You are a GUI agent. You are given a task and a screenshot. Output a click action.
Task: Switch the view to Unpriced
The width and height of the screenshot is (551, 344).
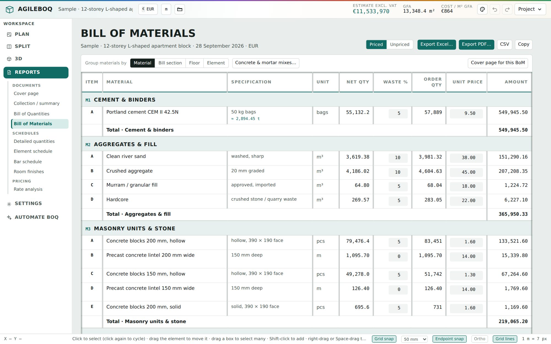coord(399,45)
